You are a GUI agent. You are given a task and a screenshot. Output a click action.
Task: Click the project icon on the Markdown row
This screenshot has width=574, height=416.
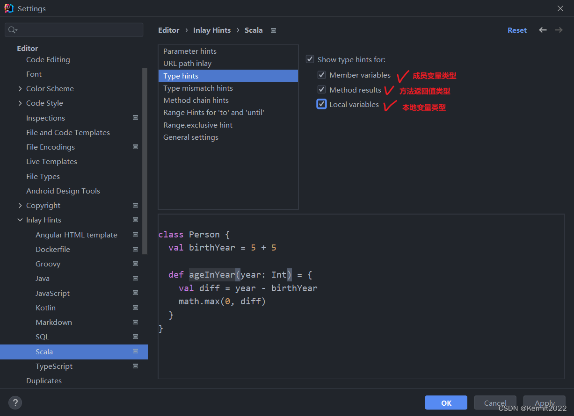(x=135, y=322)
